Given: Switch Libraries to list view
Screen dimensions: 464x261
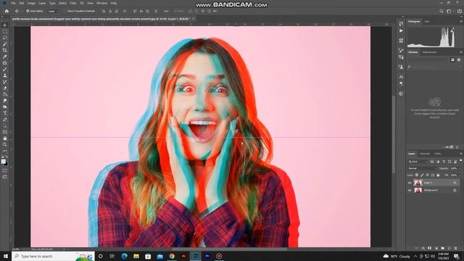Looking at the screenshot, I should pos(459,59).
